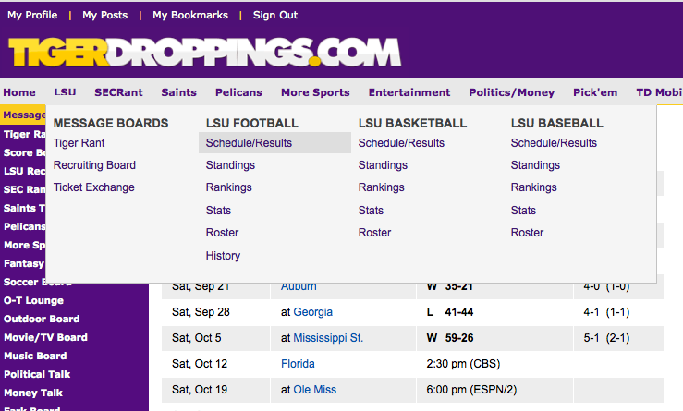683x411 pixels.
Task: Expand the Politics/Money menu
Action: point(512,92)
